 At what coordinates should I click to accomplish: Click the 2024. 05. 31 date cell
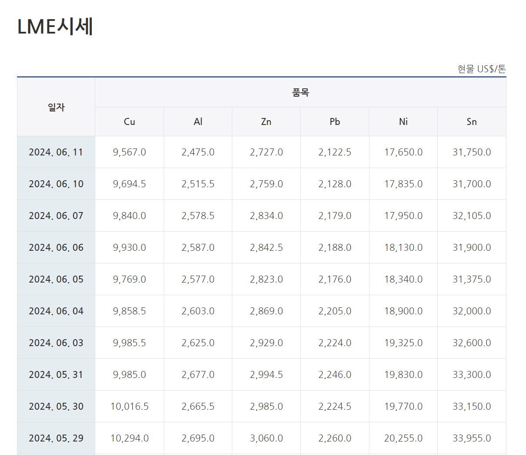tap(56, 375)
